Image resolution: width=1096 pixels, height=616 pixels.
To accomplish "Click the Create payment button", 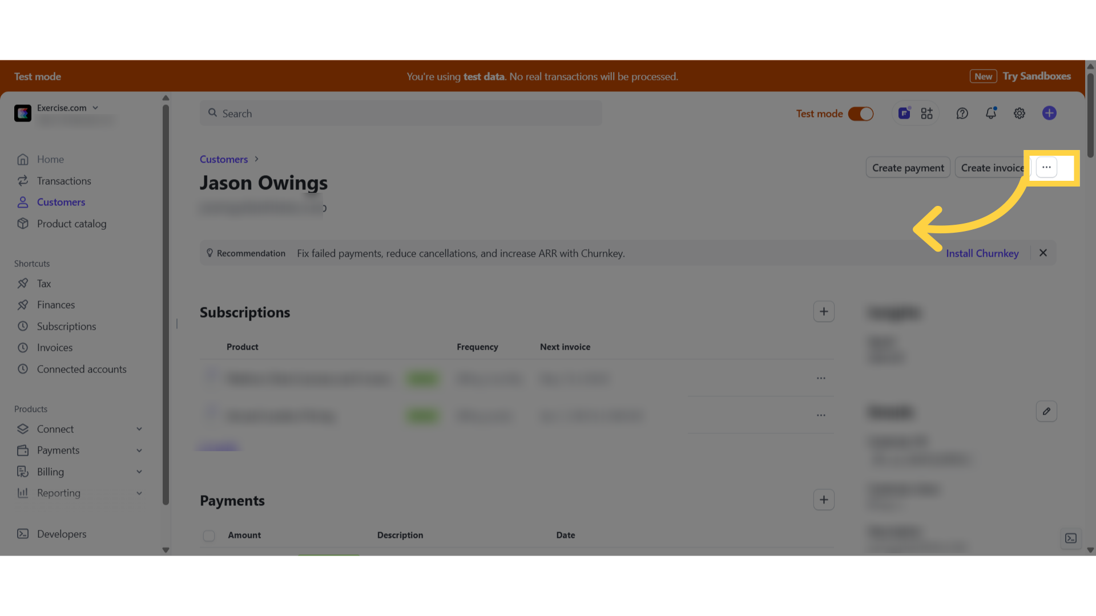I will click(x=908, y=168).
